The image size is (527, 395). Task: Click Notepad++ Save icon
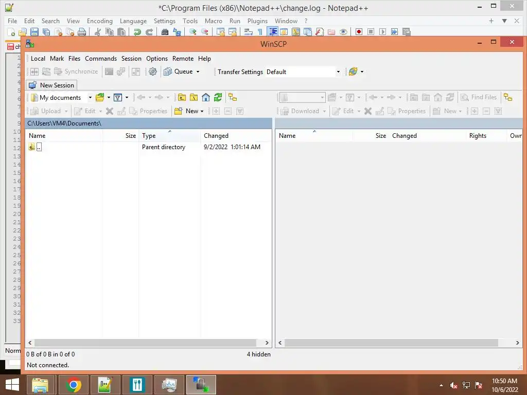click(x=34, y=32)
